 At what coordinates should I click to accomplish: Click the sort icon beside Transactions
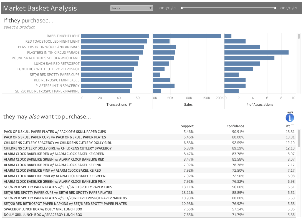click(129, 105)
